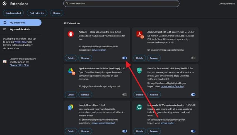The width and height of the screenshot is (237, 135).
Task: Remove Adobe Acrobat extension
Action: 154,58
